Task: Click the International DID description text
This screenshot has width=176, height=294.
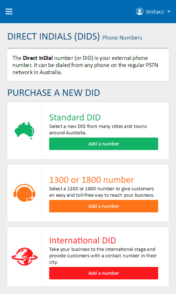Action: [x=103, y=256]
